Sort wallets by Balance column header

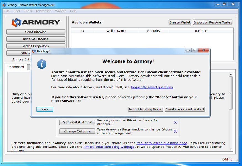[x=201, y=31]
